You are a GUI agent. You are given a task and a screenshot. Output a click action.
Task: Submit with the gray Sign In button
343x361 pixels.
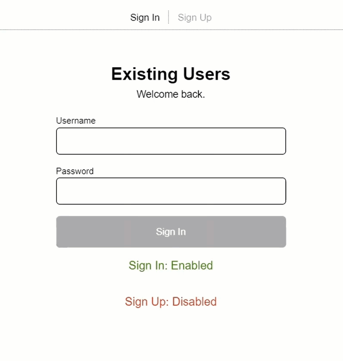[171, 232]
